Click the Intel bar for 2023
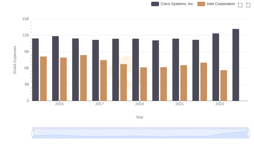 click(224, 86)
